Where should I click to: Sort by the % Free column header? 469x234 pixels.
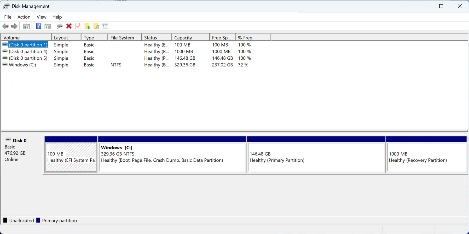point(253,38)
